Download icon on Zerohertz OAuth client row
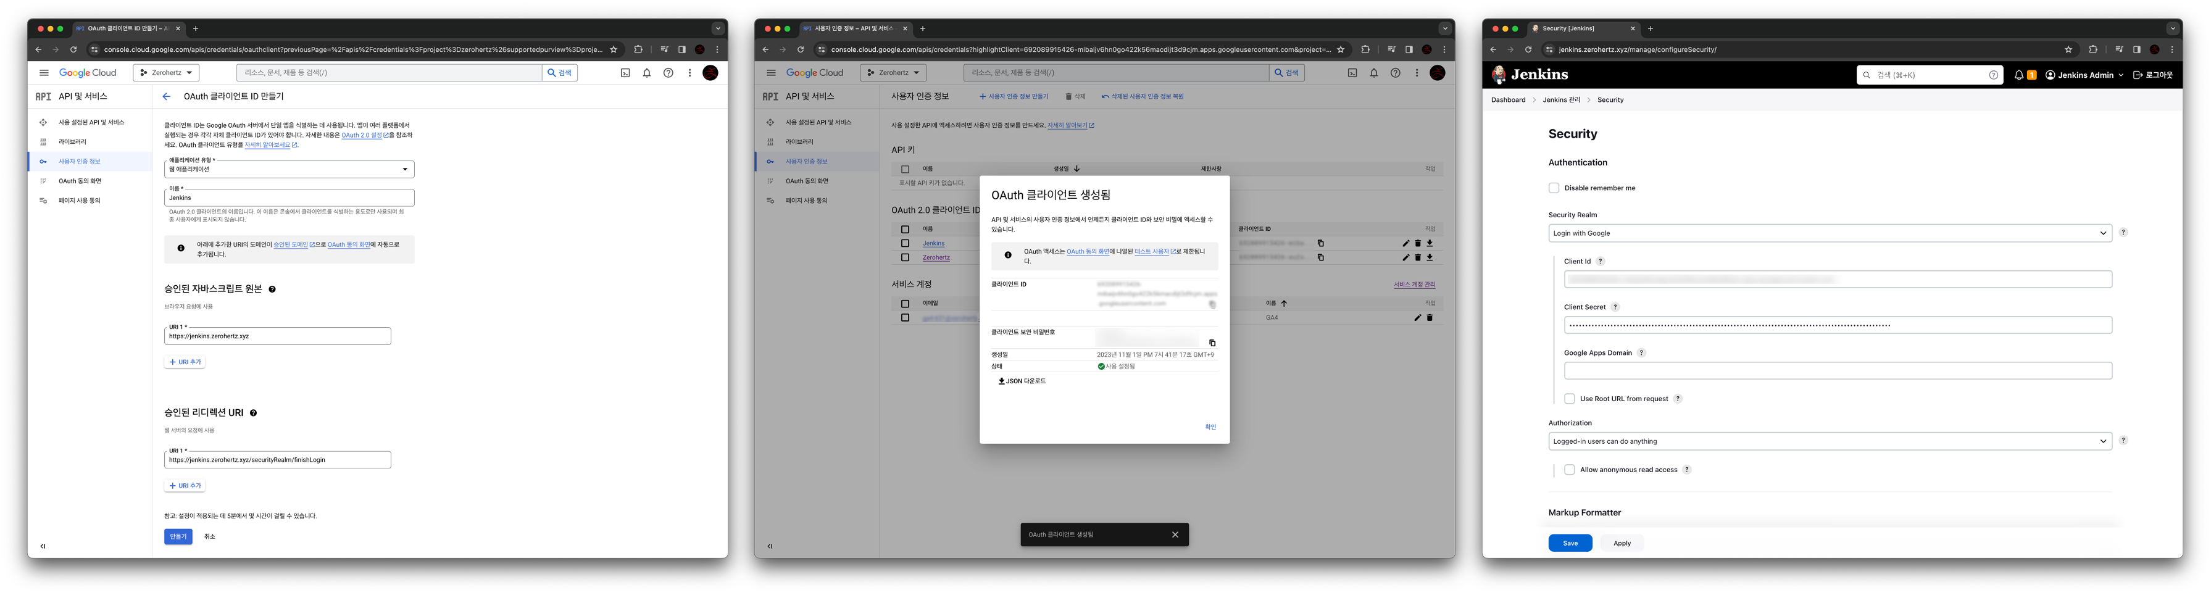 1429,257
